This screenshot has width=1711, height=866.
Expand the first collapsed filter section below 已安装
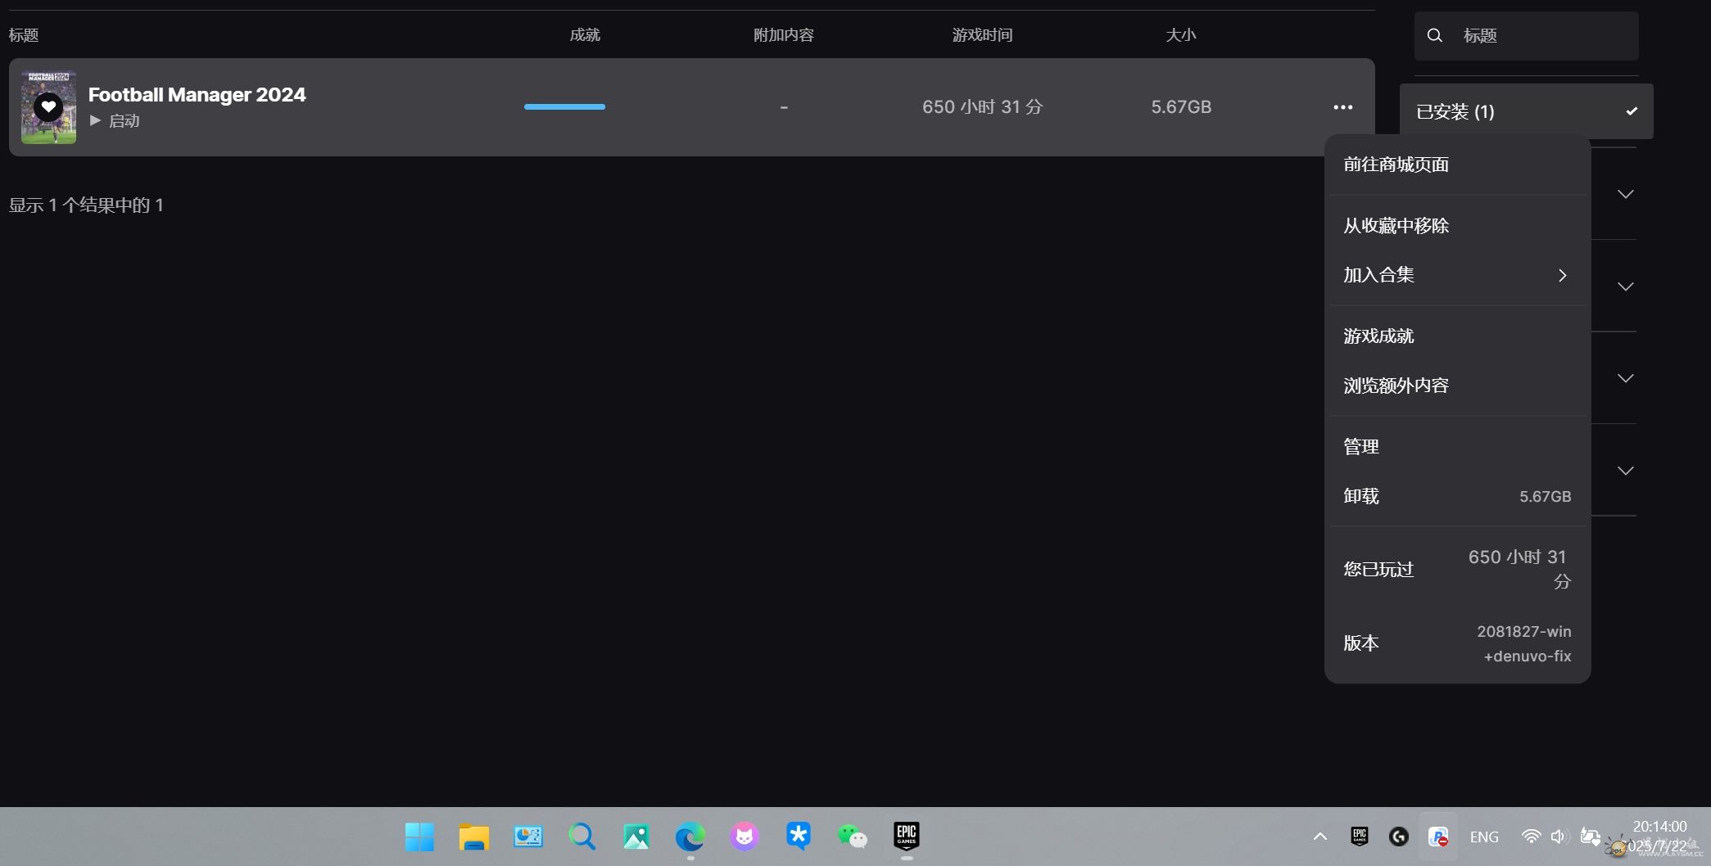[x=1626, y=194]
